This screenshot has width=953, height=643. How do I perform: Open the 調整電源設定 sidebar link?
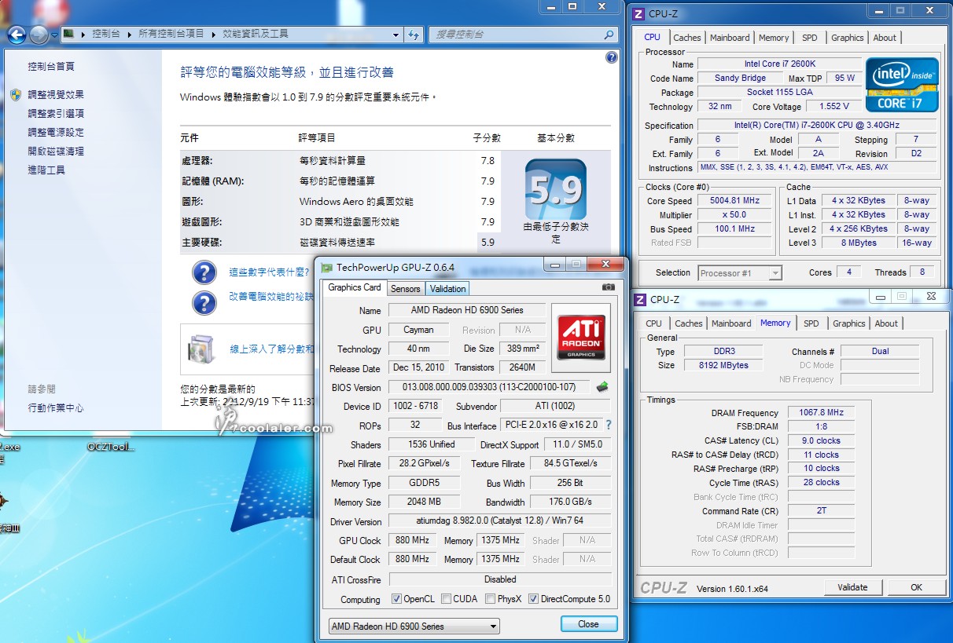click(x=56, y=132)
